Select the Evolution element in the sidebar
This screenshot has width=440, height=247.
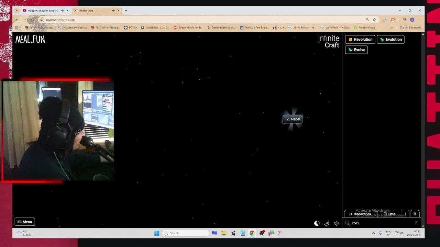coord(390,39)
